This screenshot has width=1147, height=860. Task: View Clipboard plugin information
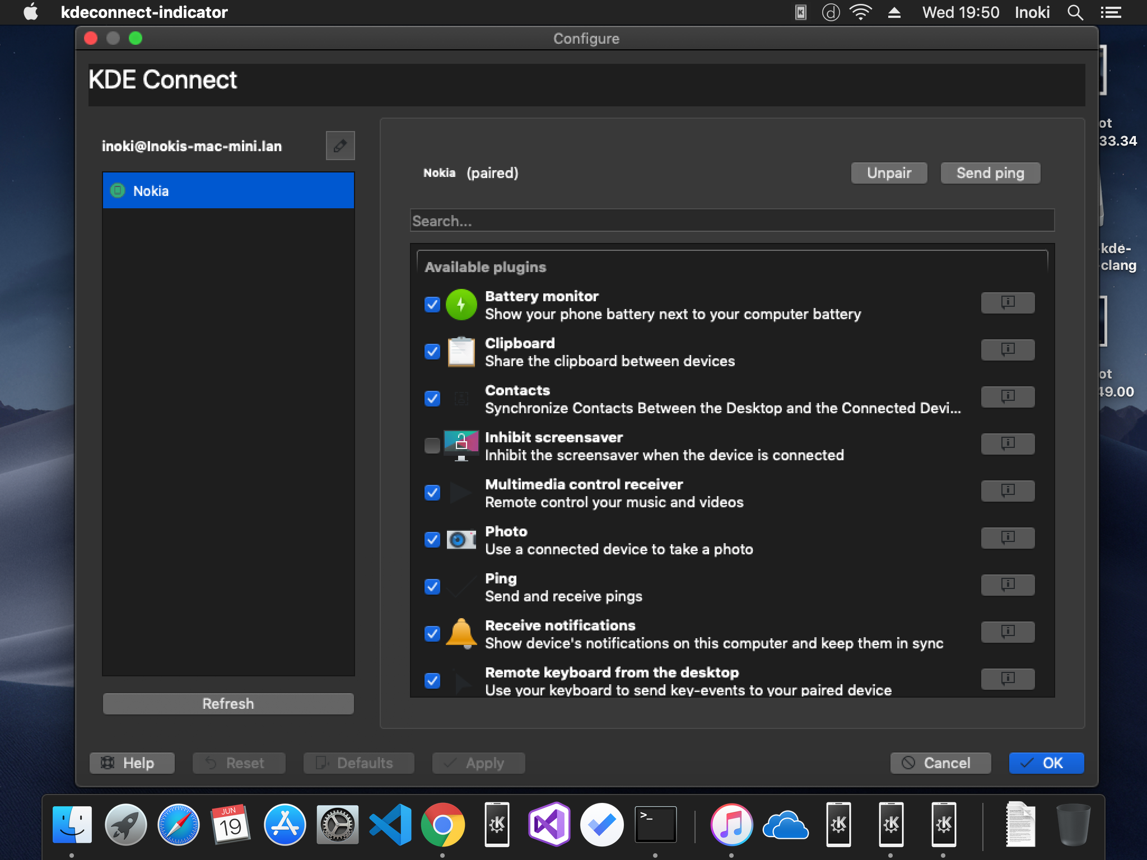click(1007, 350)
